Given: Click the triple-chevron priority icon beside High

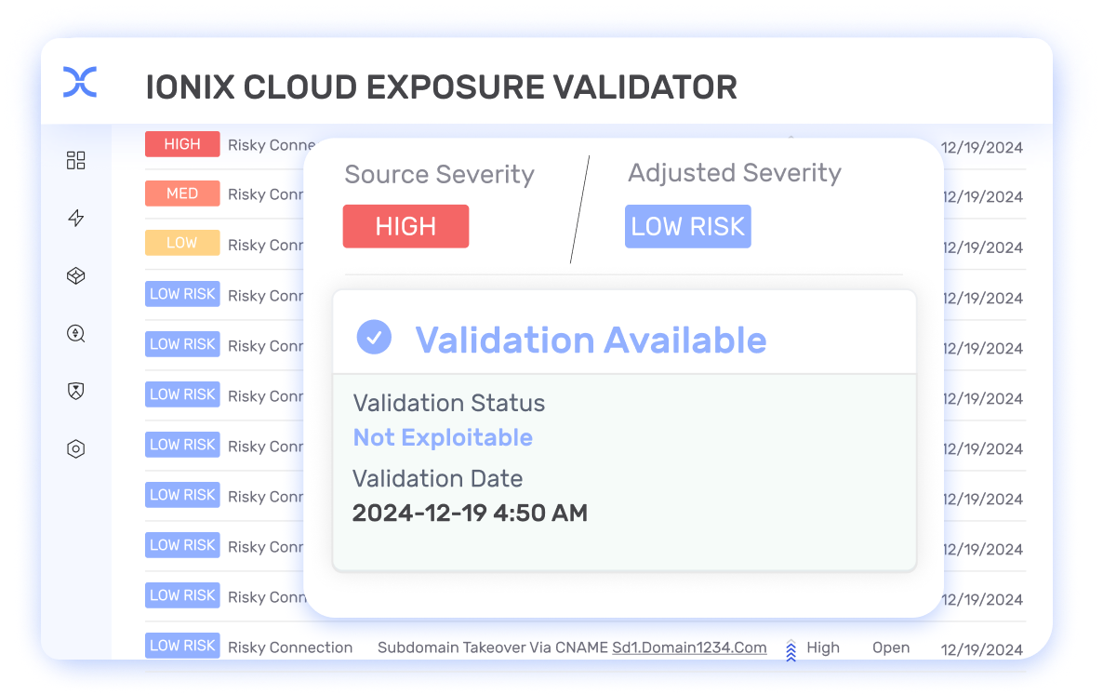Looking at the screenshot, I should click(791, 651).
